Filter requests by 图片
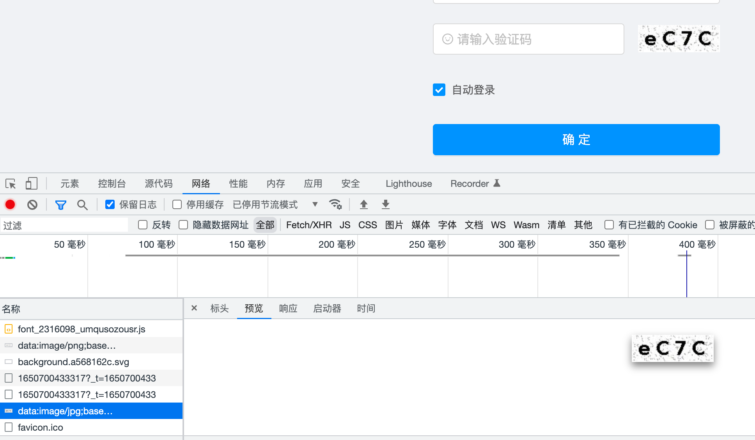 (394, 225)
